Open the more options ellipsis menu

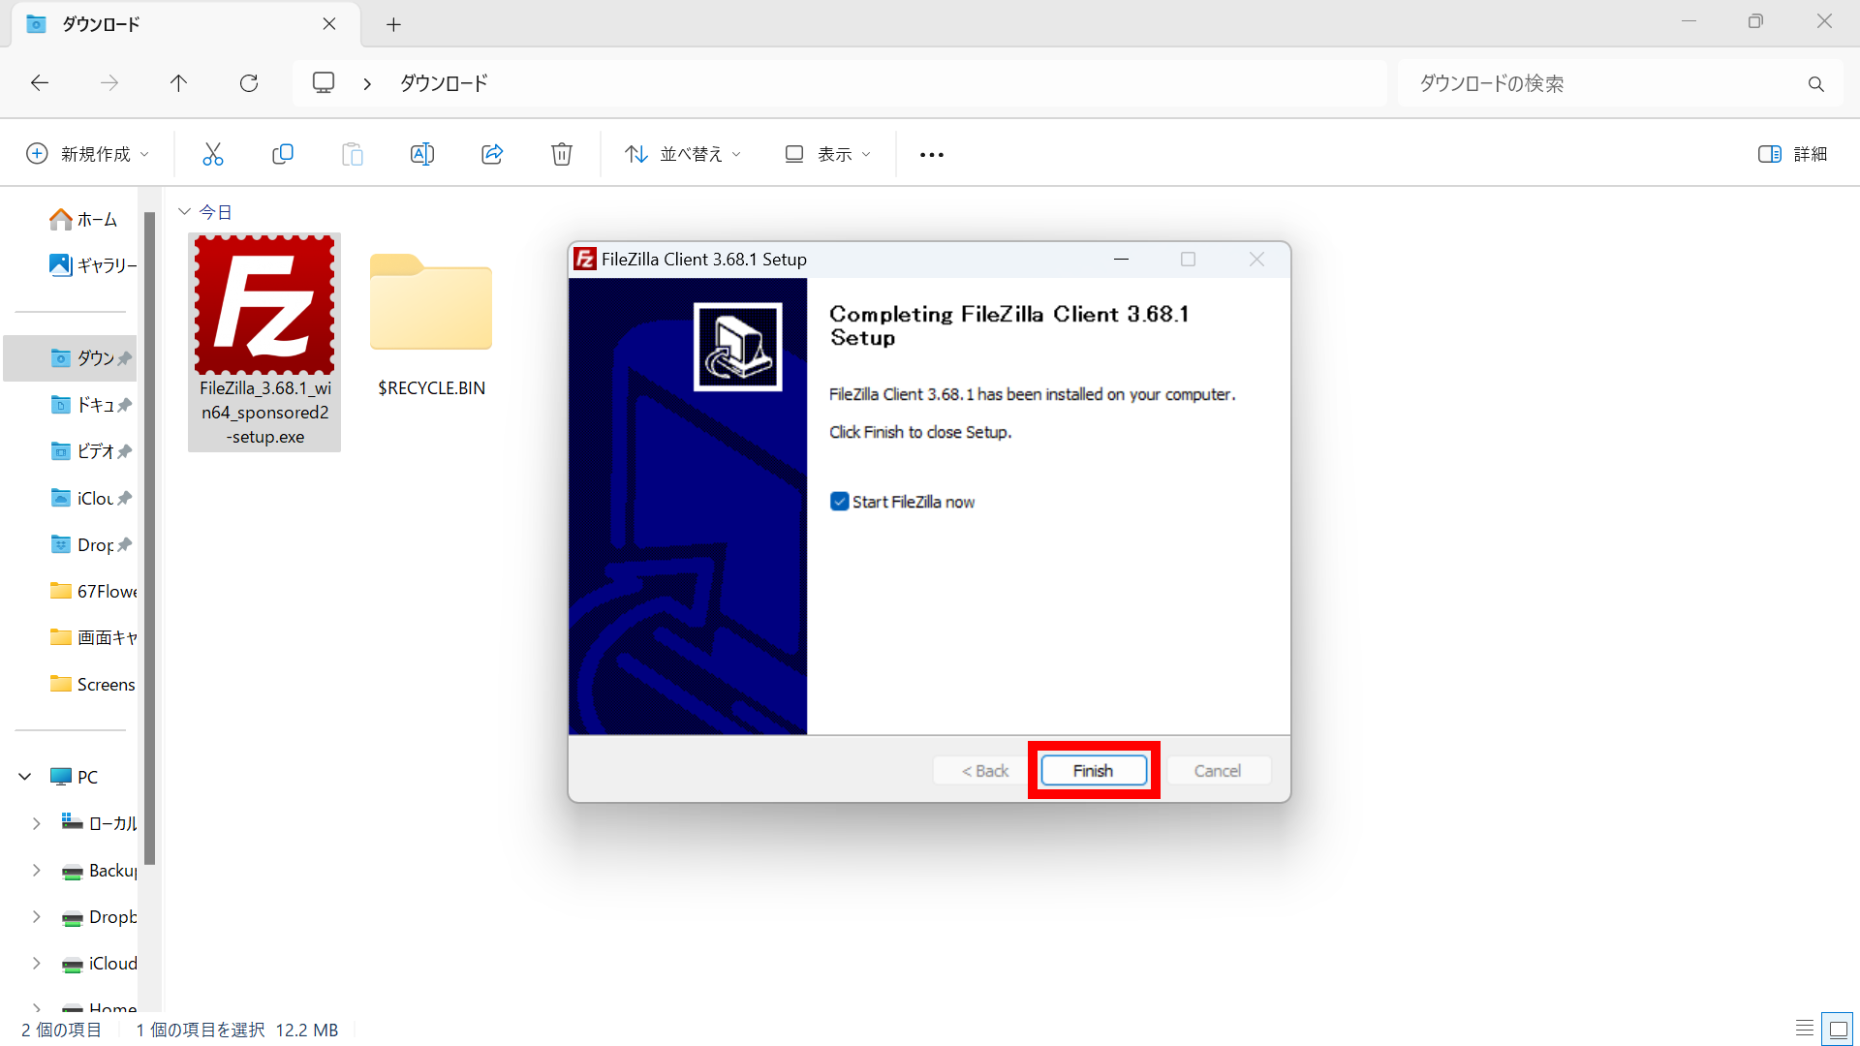click(932, 155)
